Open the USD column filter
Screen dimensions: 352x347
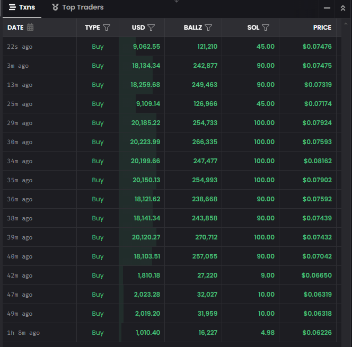tap(151, 28)
